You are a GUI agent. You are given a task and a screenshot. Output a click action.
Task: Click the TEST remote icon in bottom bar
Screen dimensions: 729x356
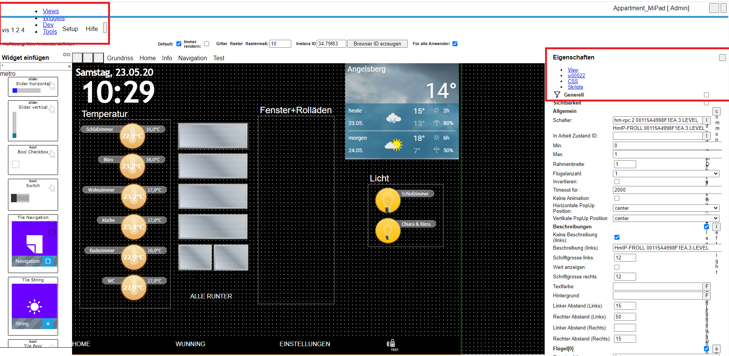click(x=392, y=345)
